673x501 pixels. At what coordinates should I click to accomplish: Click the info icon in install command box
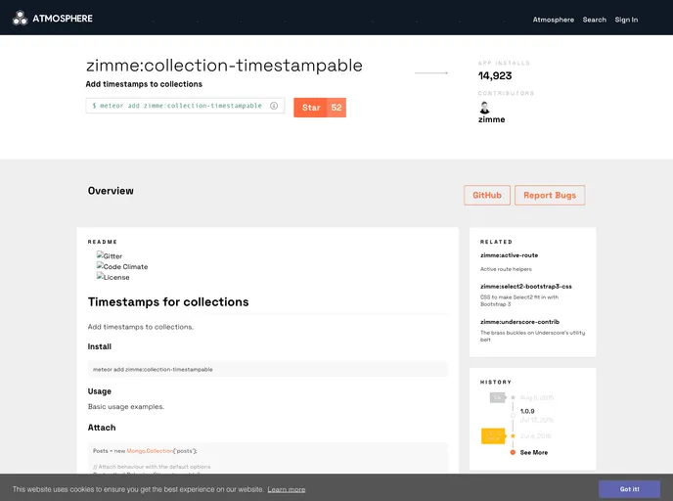pyautogui.click(x=274, y=106)
